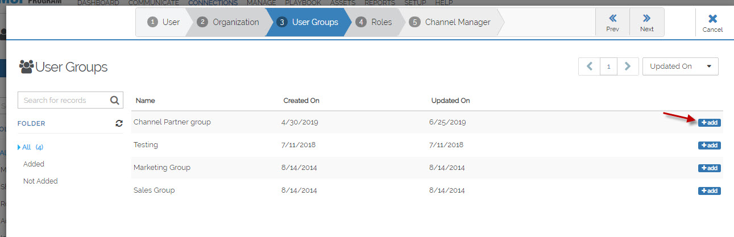Click the Testing group name
The height and width of the screenshot is (237, 734).
(x=146, y=145)
